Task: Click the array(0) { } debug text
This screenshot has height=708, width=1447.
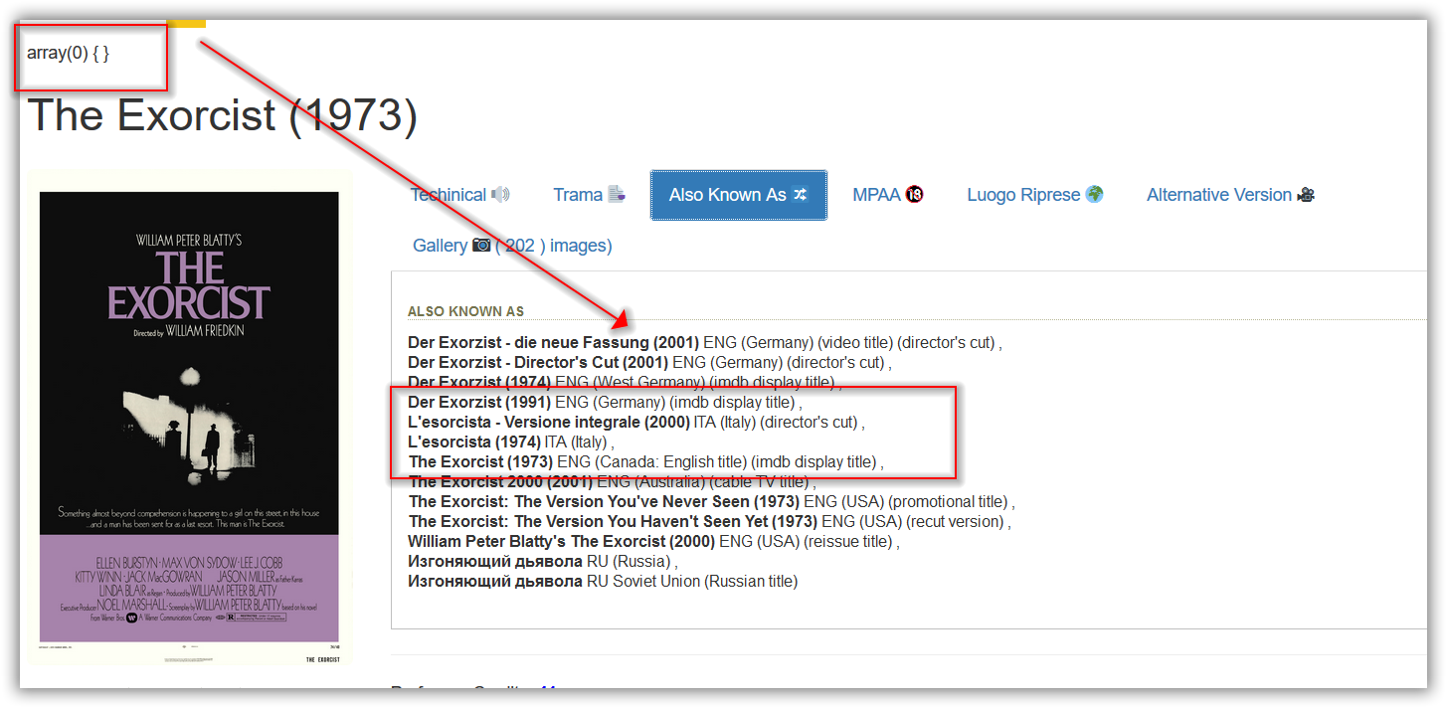Action: [x=68, y=54]
